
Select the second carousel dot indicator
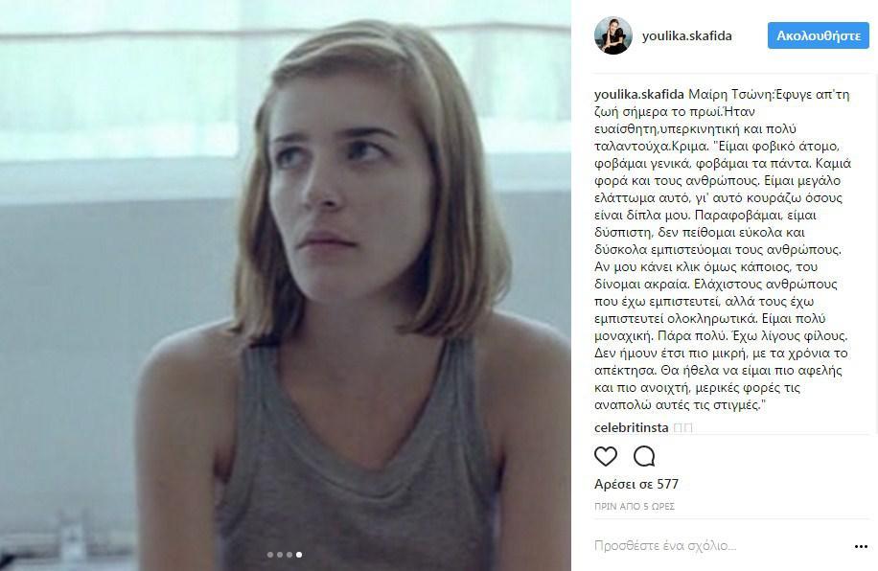pos(280,555)
